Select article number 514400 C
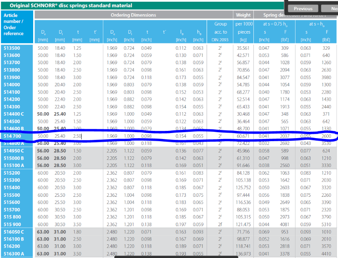This screenshot has width=338, height=258. click(x=14, y=114)
